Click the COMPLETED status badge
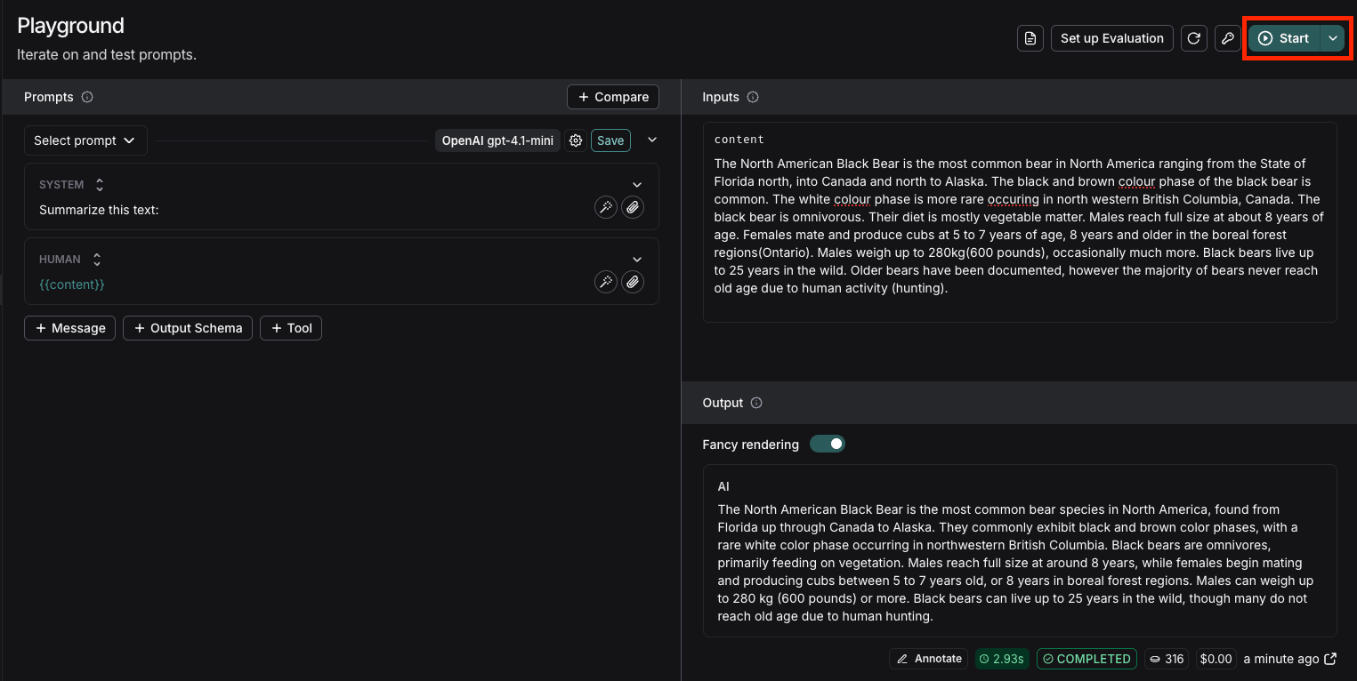 tap(1086, 659)
